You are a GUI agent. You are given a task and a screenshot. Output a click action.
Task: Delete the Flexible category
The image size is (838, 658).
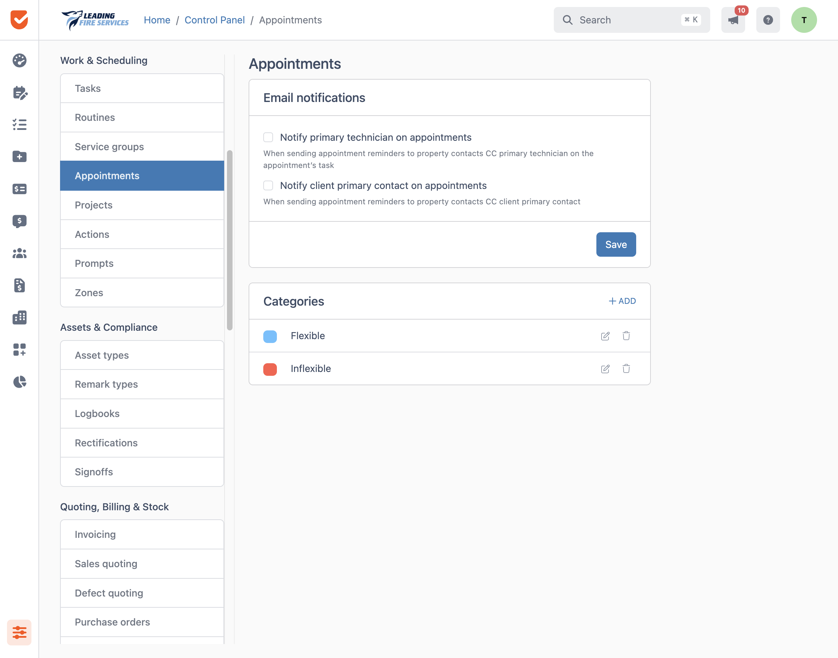click(626, 336)
